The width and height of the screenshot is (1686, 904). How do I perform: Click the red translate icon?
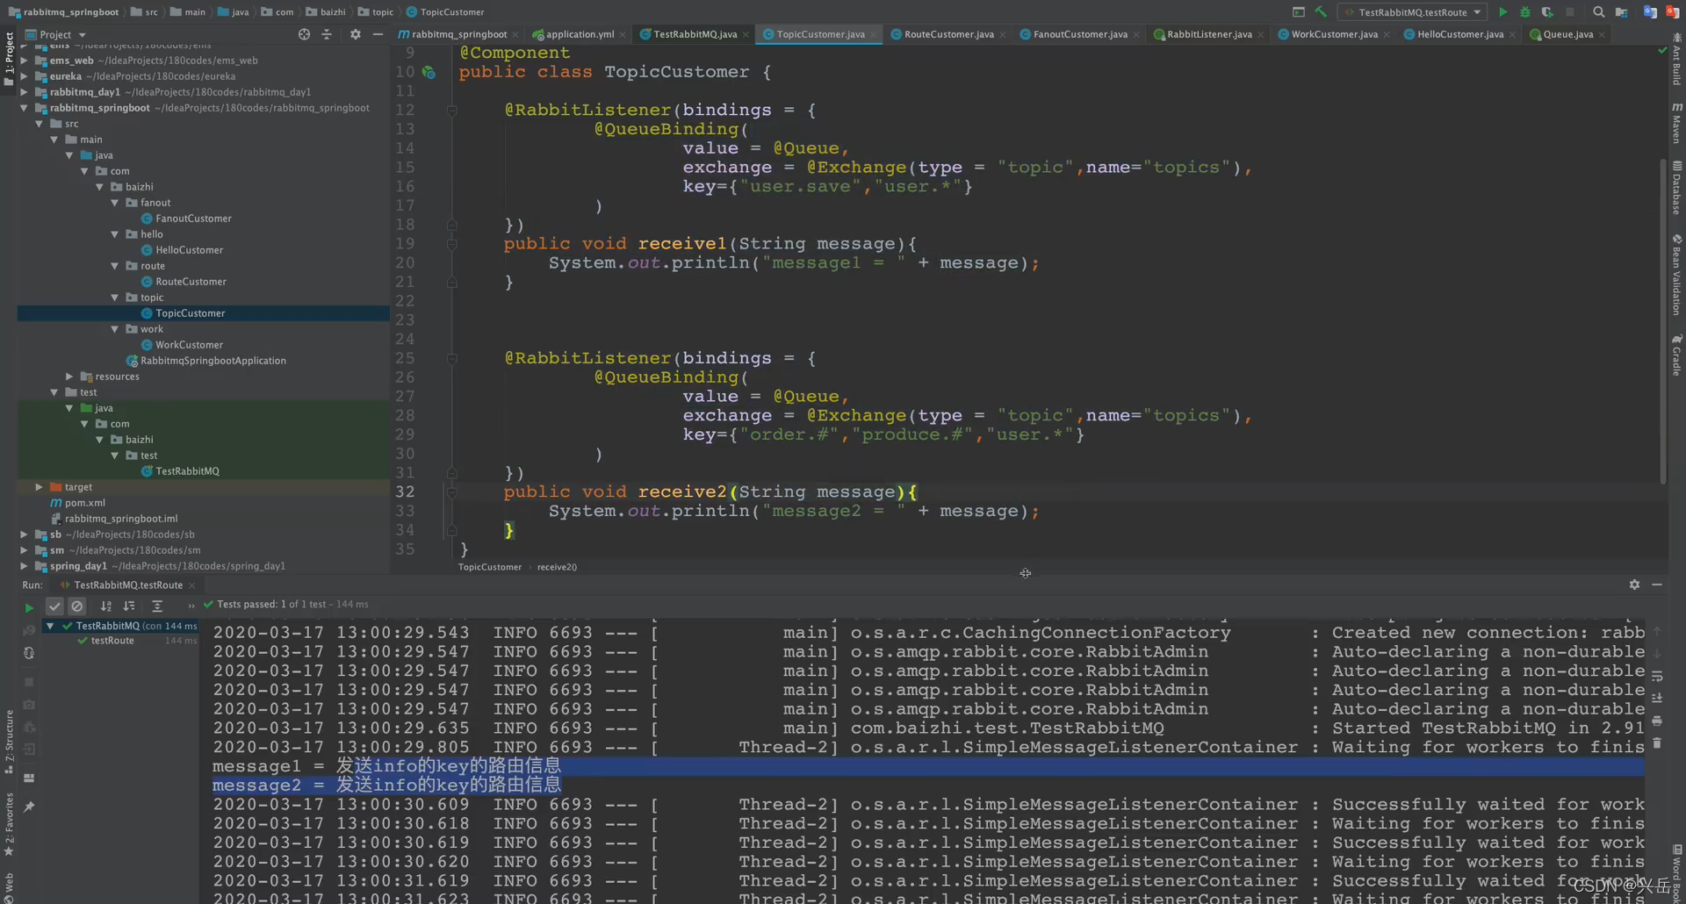tap(1673, 12)
